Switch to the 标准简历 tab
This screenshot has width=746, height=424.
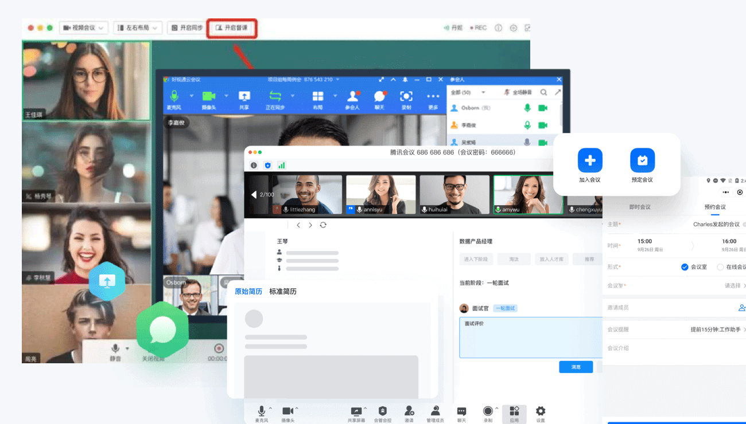(283, 292)
